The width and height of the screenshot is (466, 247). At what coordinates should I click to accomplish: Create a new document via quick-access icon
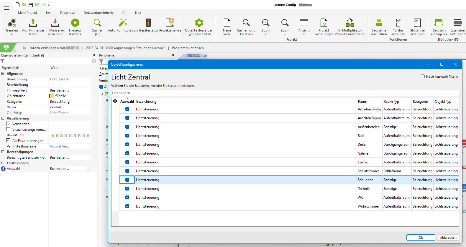[18, 5]
